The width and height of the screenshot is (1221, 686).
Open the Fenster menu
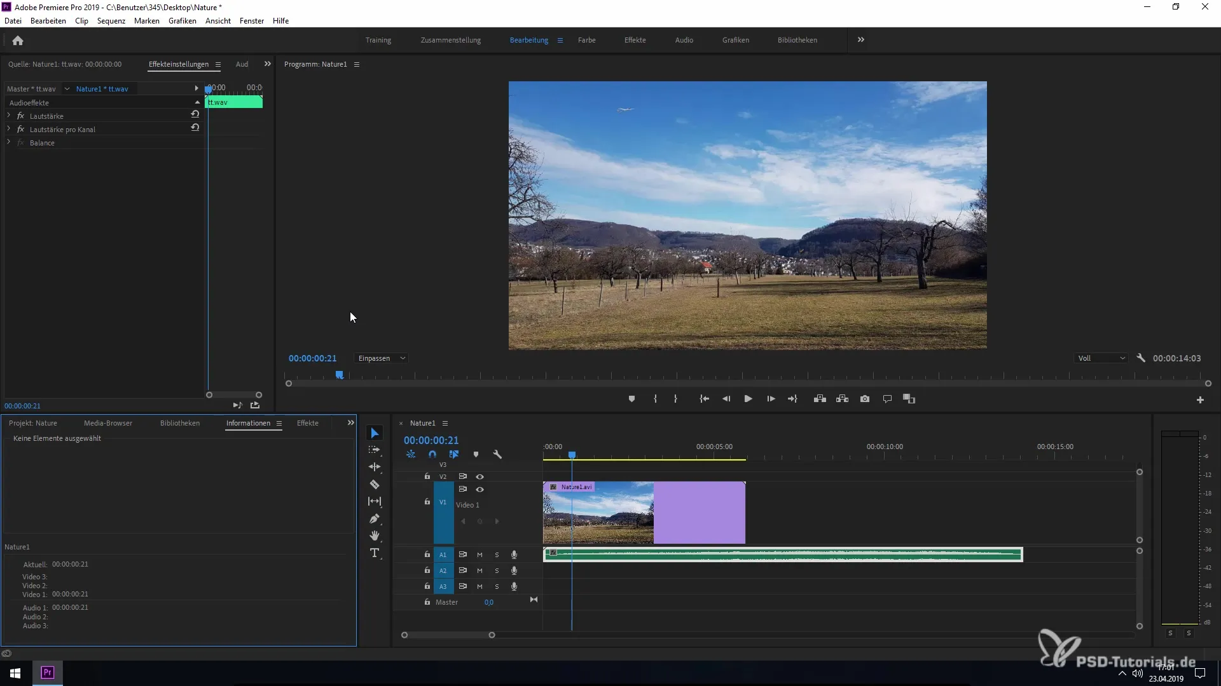pos(252,21)
